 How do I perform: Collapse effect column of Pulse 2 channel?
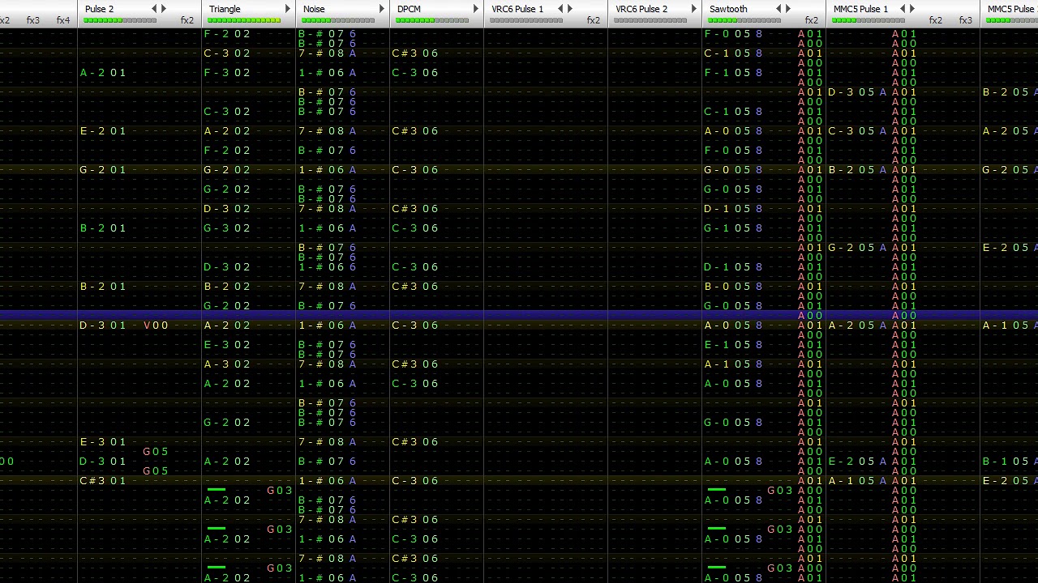[x=154, y=9]
